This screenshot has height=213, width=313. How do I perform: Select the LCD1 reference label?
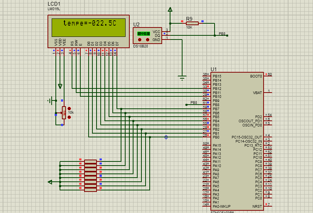point(54,4)
